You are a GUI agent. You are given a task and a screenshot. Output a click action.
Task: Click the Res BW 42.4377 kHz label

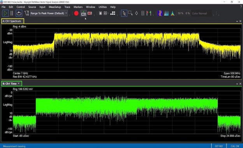25,77
